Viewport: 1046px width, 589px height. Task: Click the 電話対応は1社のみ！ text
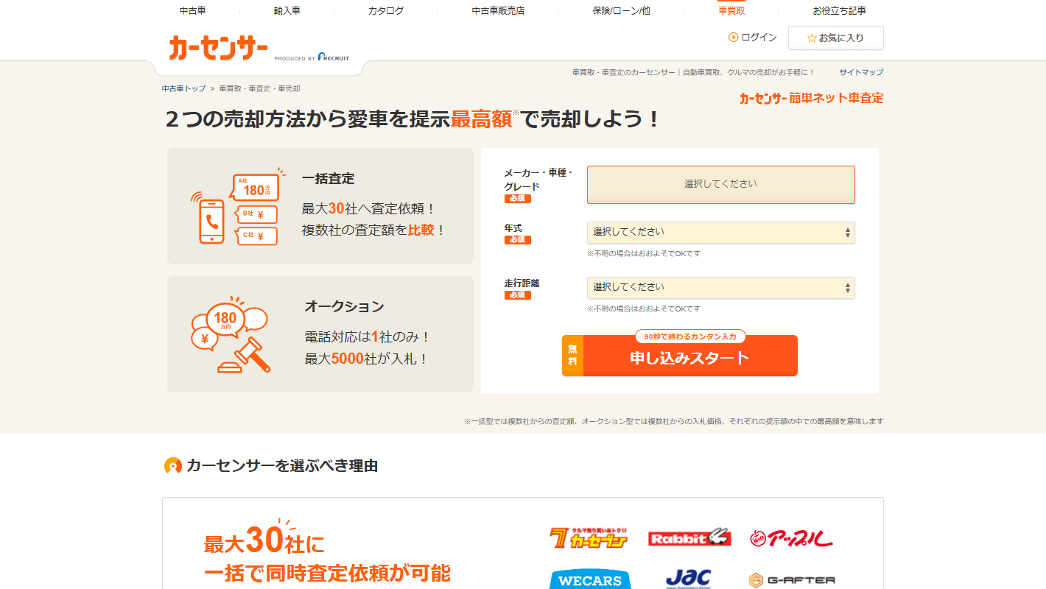coord(367,336)
